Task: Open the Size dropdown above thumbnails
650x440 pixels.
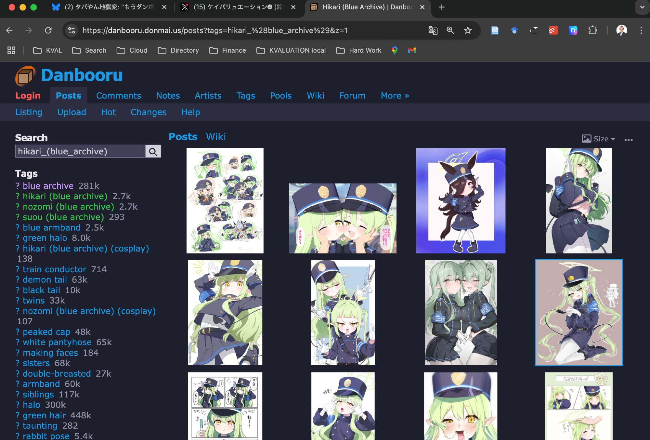Action: [x=599, y=139]
